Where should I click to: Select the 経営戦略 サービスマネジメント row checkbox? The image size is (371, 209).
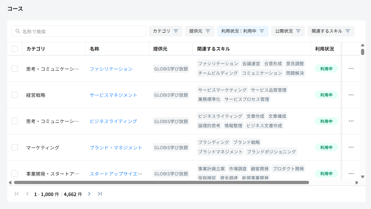click(x=15, y=95)
